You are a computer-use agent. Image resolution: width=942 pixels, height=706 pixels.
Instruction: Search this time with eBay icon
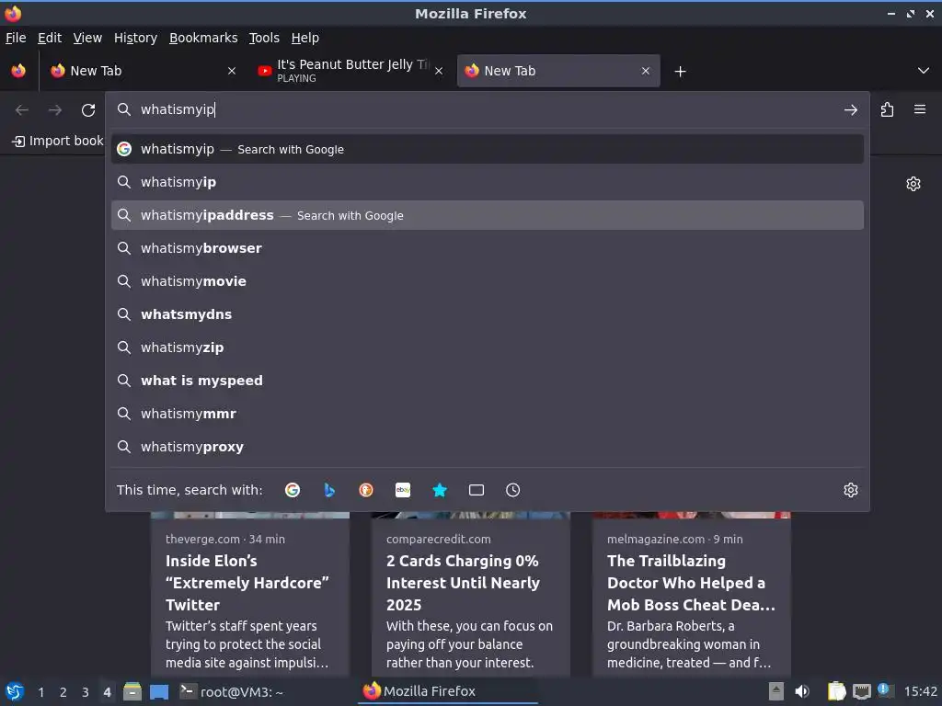pyautogui.click(x=403, y=490)
